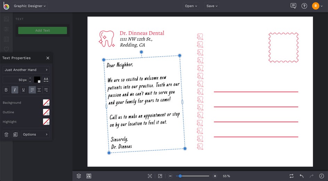
Task: Open the Layers panel icon
Action: click(79, 176)
